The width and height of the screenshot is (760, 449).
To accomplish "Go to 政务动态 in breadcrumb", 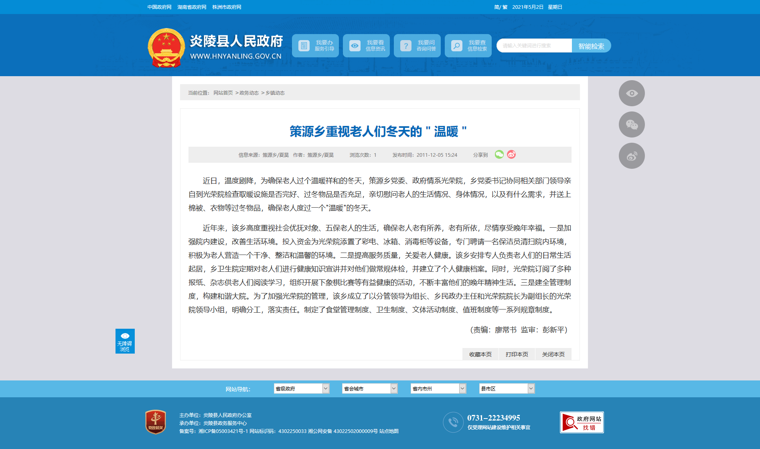I will tap(249, 93).
